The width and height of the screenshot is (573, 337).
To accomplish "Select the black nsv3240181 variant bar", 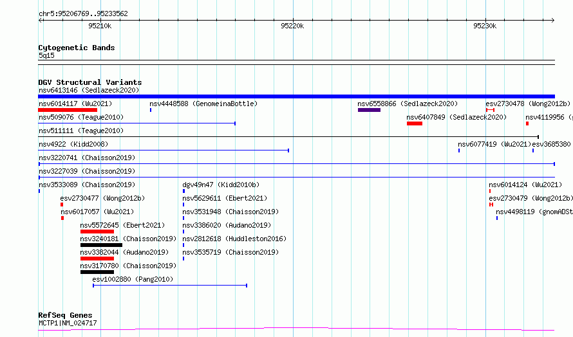I will coord(101,245).
